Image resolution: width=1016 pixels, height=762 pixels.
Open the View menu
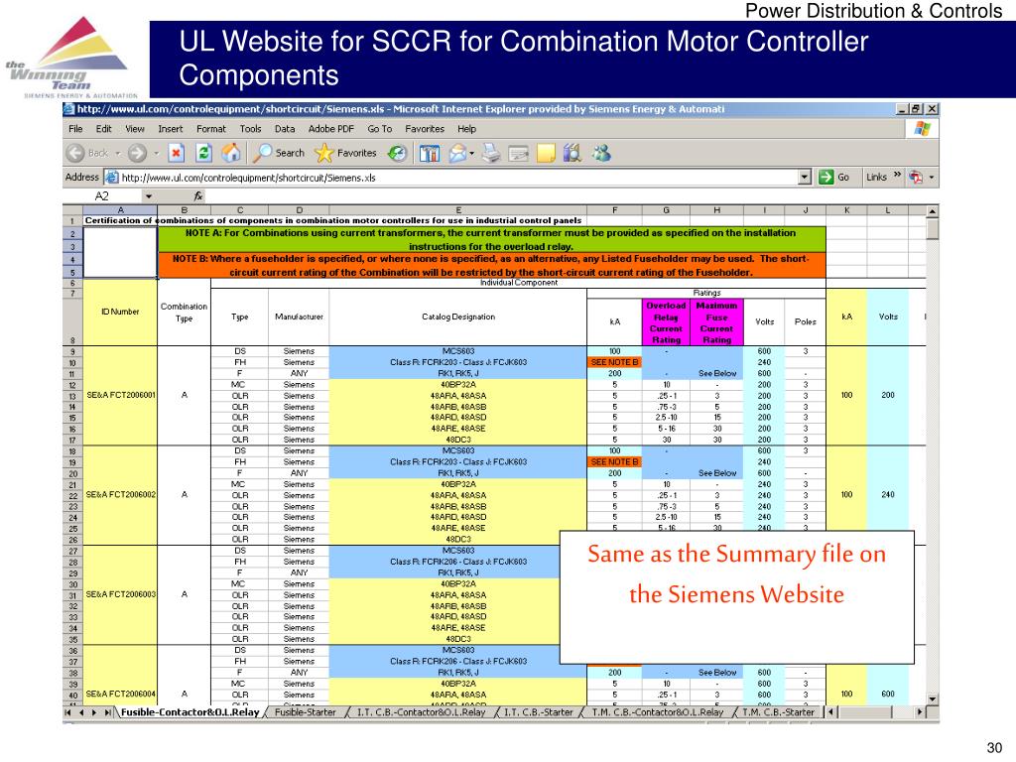[135, 129]
